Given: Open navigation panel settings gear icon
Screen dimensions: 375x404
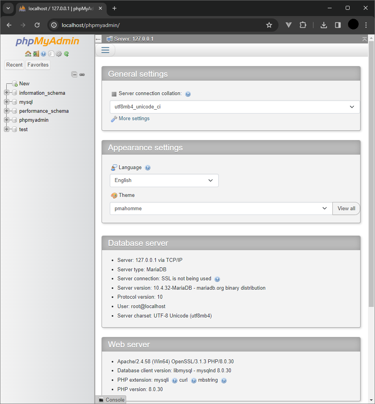Looking at the screenshot, I should [x=59, y=54].
